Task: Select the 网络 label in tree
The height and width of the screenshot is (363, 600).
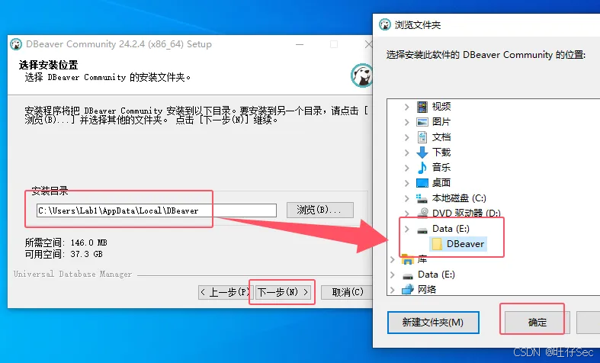Action: point(427,290)
